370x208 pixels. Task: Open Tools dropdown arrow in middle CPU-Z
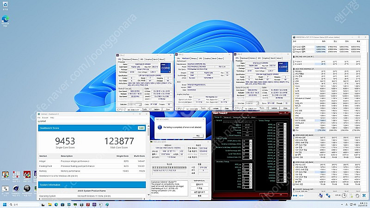pos(209,108)
